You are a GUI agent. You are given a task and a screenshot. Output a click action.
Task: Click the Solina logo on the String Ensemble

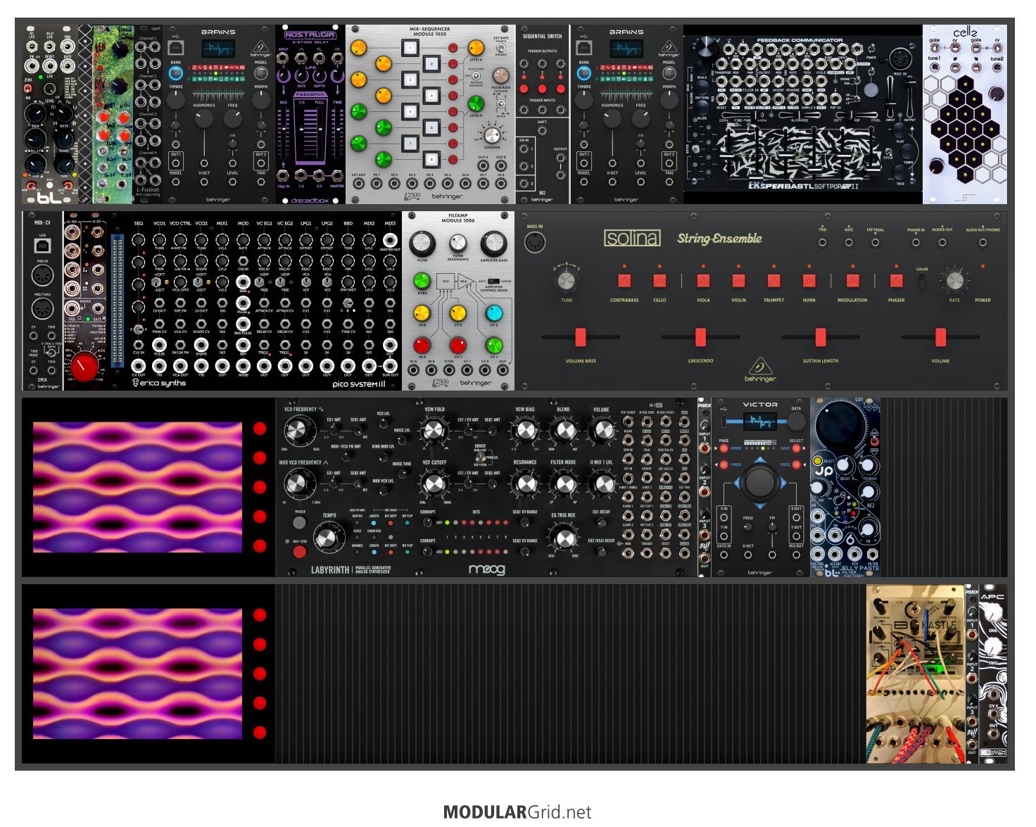click(x=633, y=239)
